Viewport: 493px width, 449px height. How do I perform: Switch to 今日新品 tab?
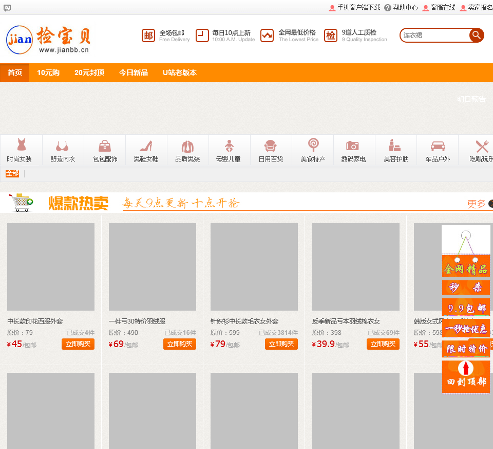coord(134,73)
